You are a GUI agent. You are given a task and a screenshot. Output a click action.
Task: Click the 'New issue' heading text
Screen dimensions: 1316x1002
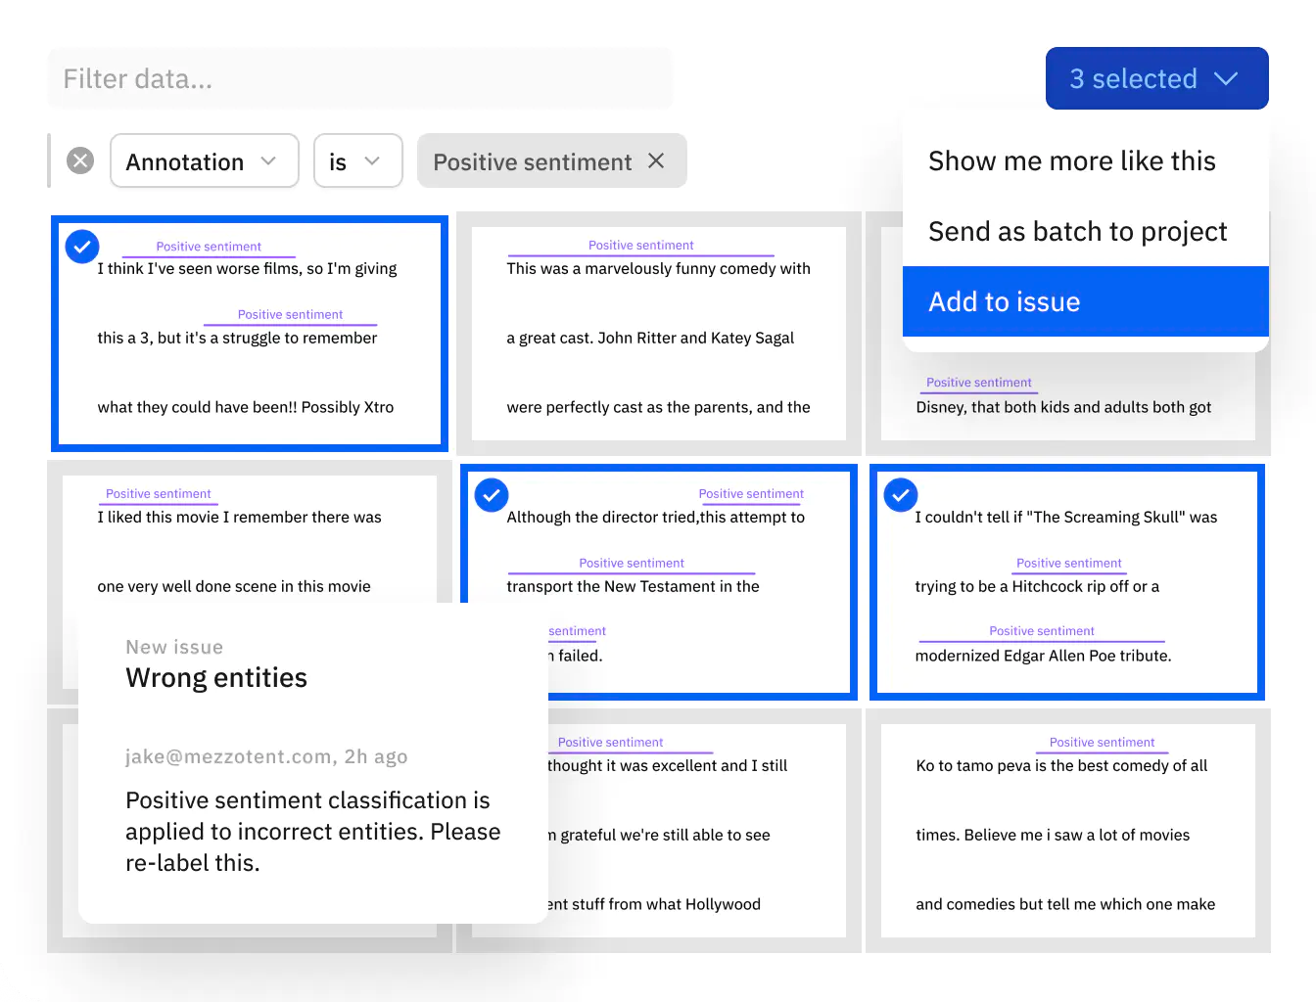pyautogui.click(x=174, y=647)
